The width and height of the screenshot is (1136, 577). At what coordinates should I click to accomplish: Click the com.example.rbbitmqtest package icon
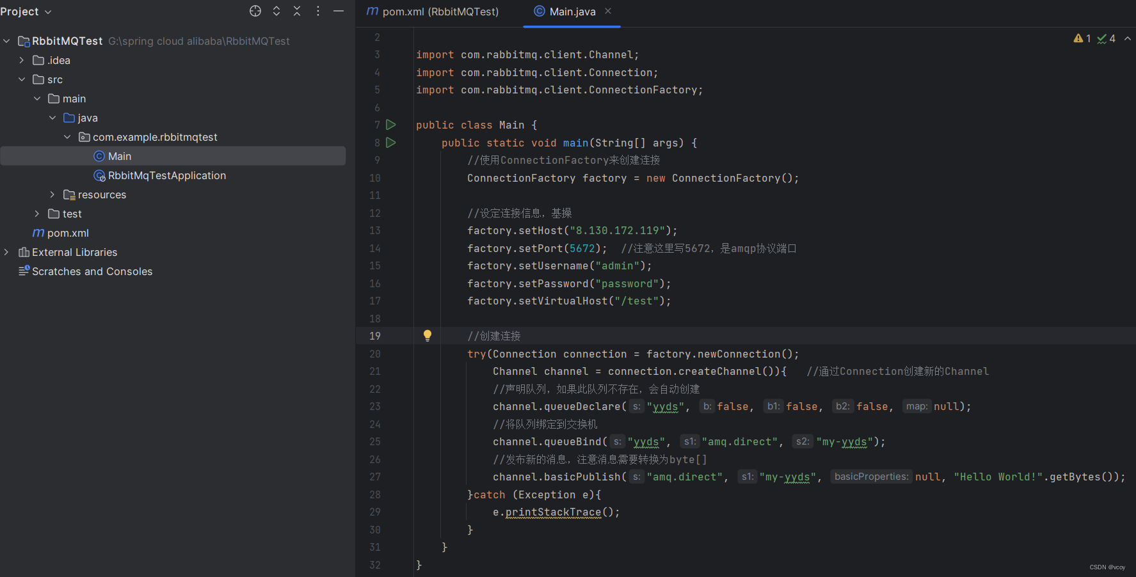pos(84,137)
